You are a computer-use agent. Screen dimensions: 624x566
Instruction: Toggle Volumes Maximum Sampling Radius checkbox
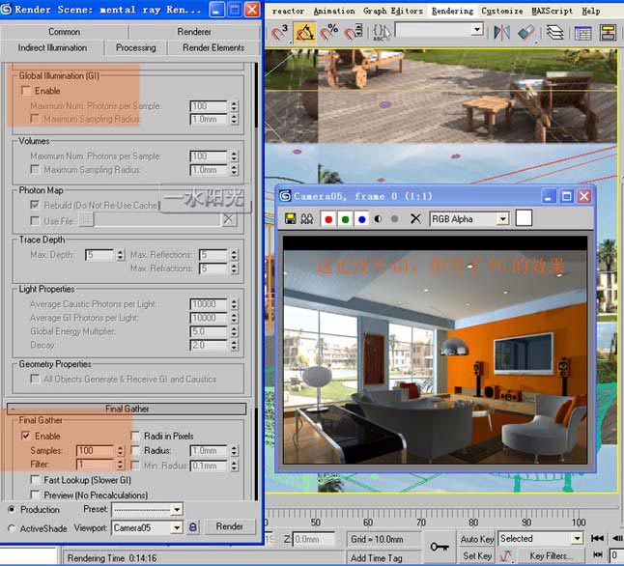tap(35, 169)
